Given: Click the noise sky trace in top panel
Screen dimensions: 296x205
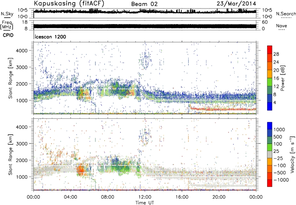Looking at the screenshot, I should click(145, 11).
